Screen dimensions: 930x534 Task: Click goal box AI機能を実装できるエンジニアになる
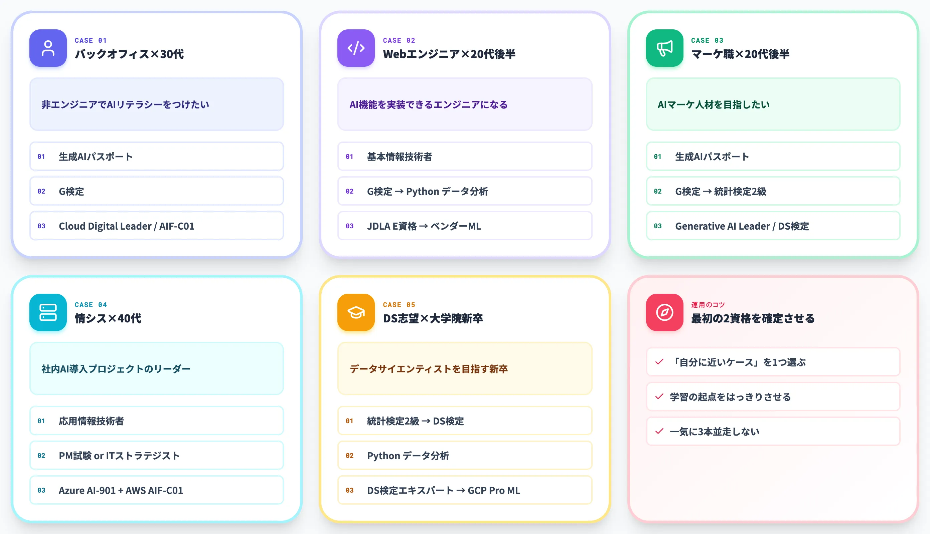pyautogui.click(x=465, y=104)
